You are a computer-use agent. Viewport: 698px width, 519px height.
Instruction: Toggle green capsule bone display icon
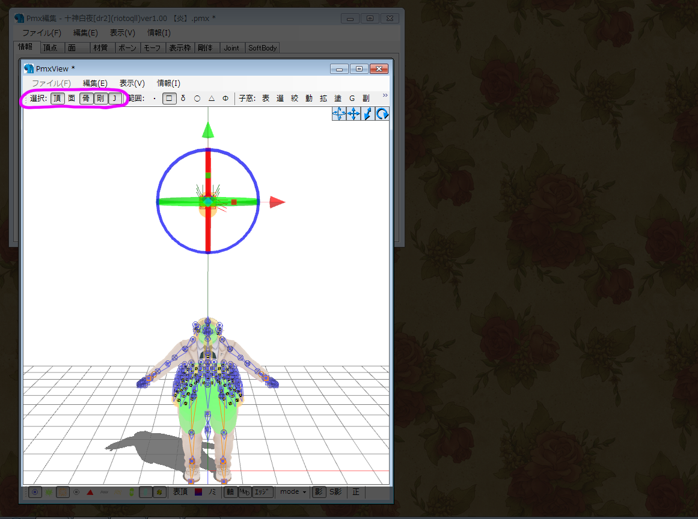pos(132,493)
